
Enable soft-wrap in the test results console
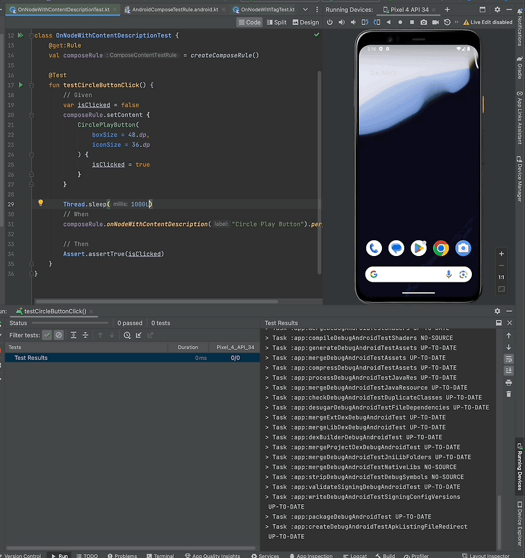point(509,359)
